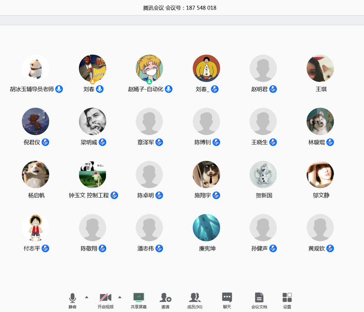This screenshot has width=364, height=312.
Task: Select 黄观钦's default gray avatar
Action: (x=320, y=228)
